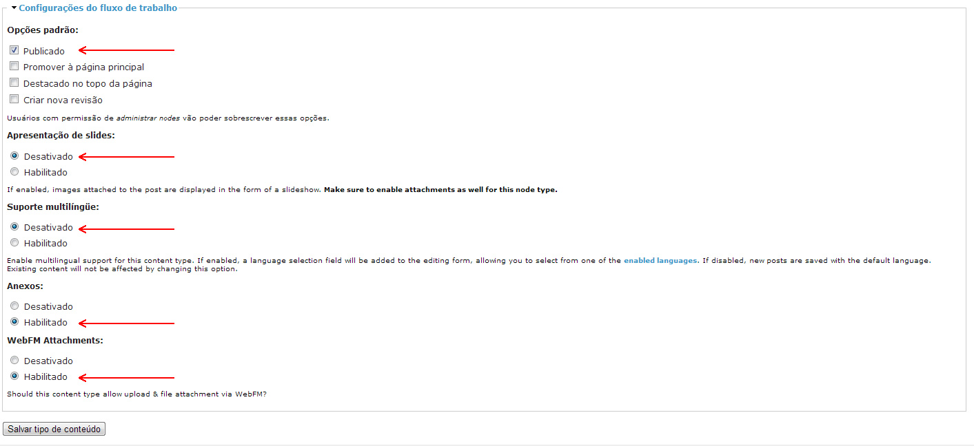Click the 'Configurações do fluxo de trabalho' title link
The height and width of the screenshot is (446, 974).
click(x=98, y=8)
